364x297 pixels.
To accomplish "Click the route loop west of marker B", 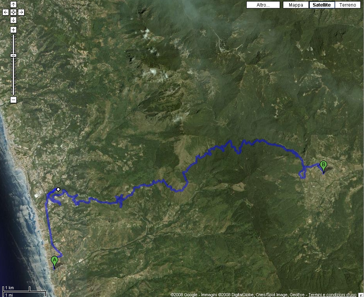I will (x=302, y=174).
